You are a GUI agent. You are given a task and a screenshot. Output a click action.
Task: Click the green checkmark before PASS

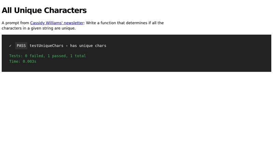[x=11, y=46]
